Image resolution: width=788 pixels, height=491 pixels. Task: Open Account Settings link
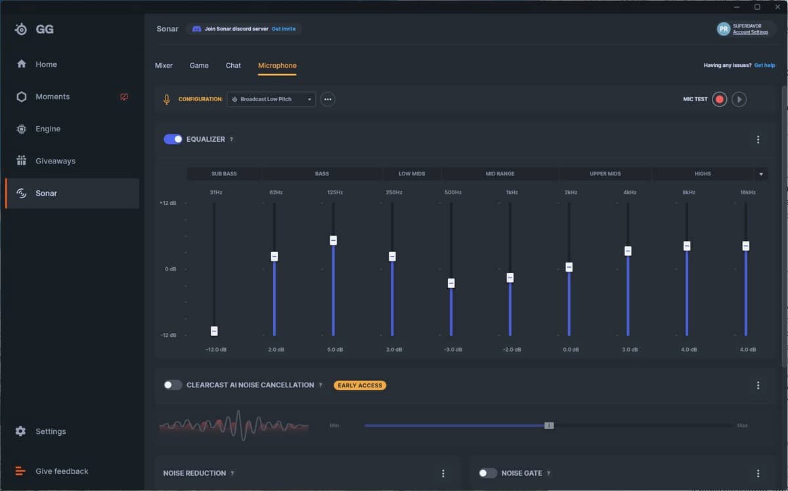pos(751,32)
